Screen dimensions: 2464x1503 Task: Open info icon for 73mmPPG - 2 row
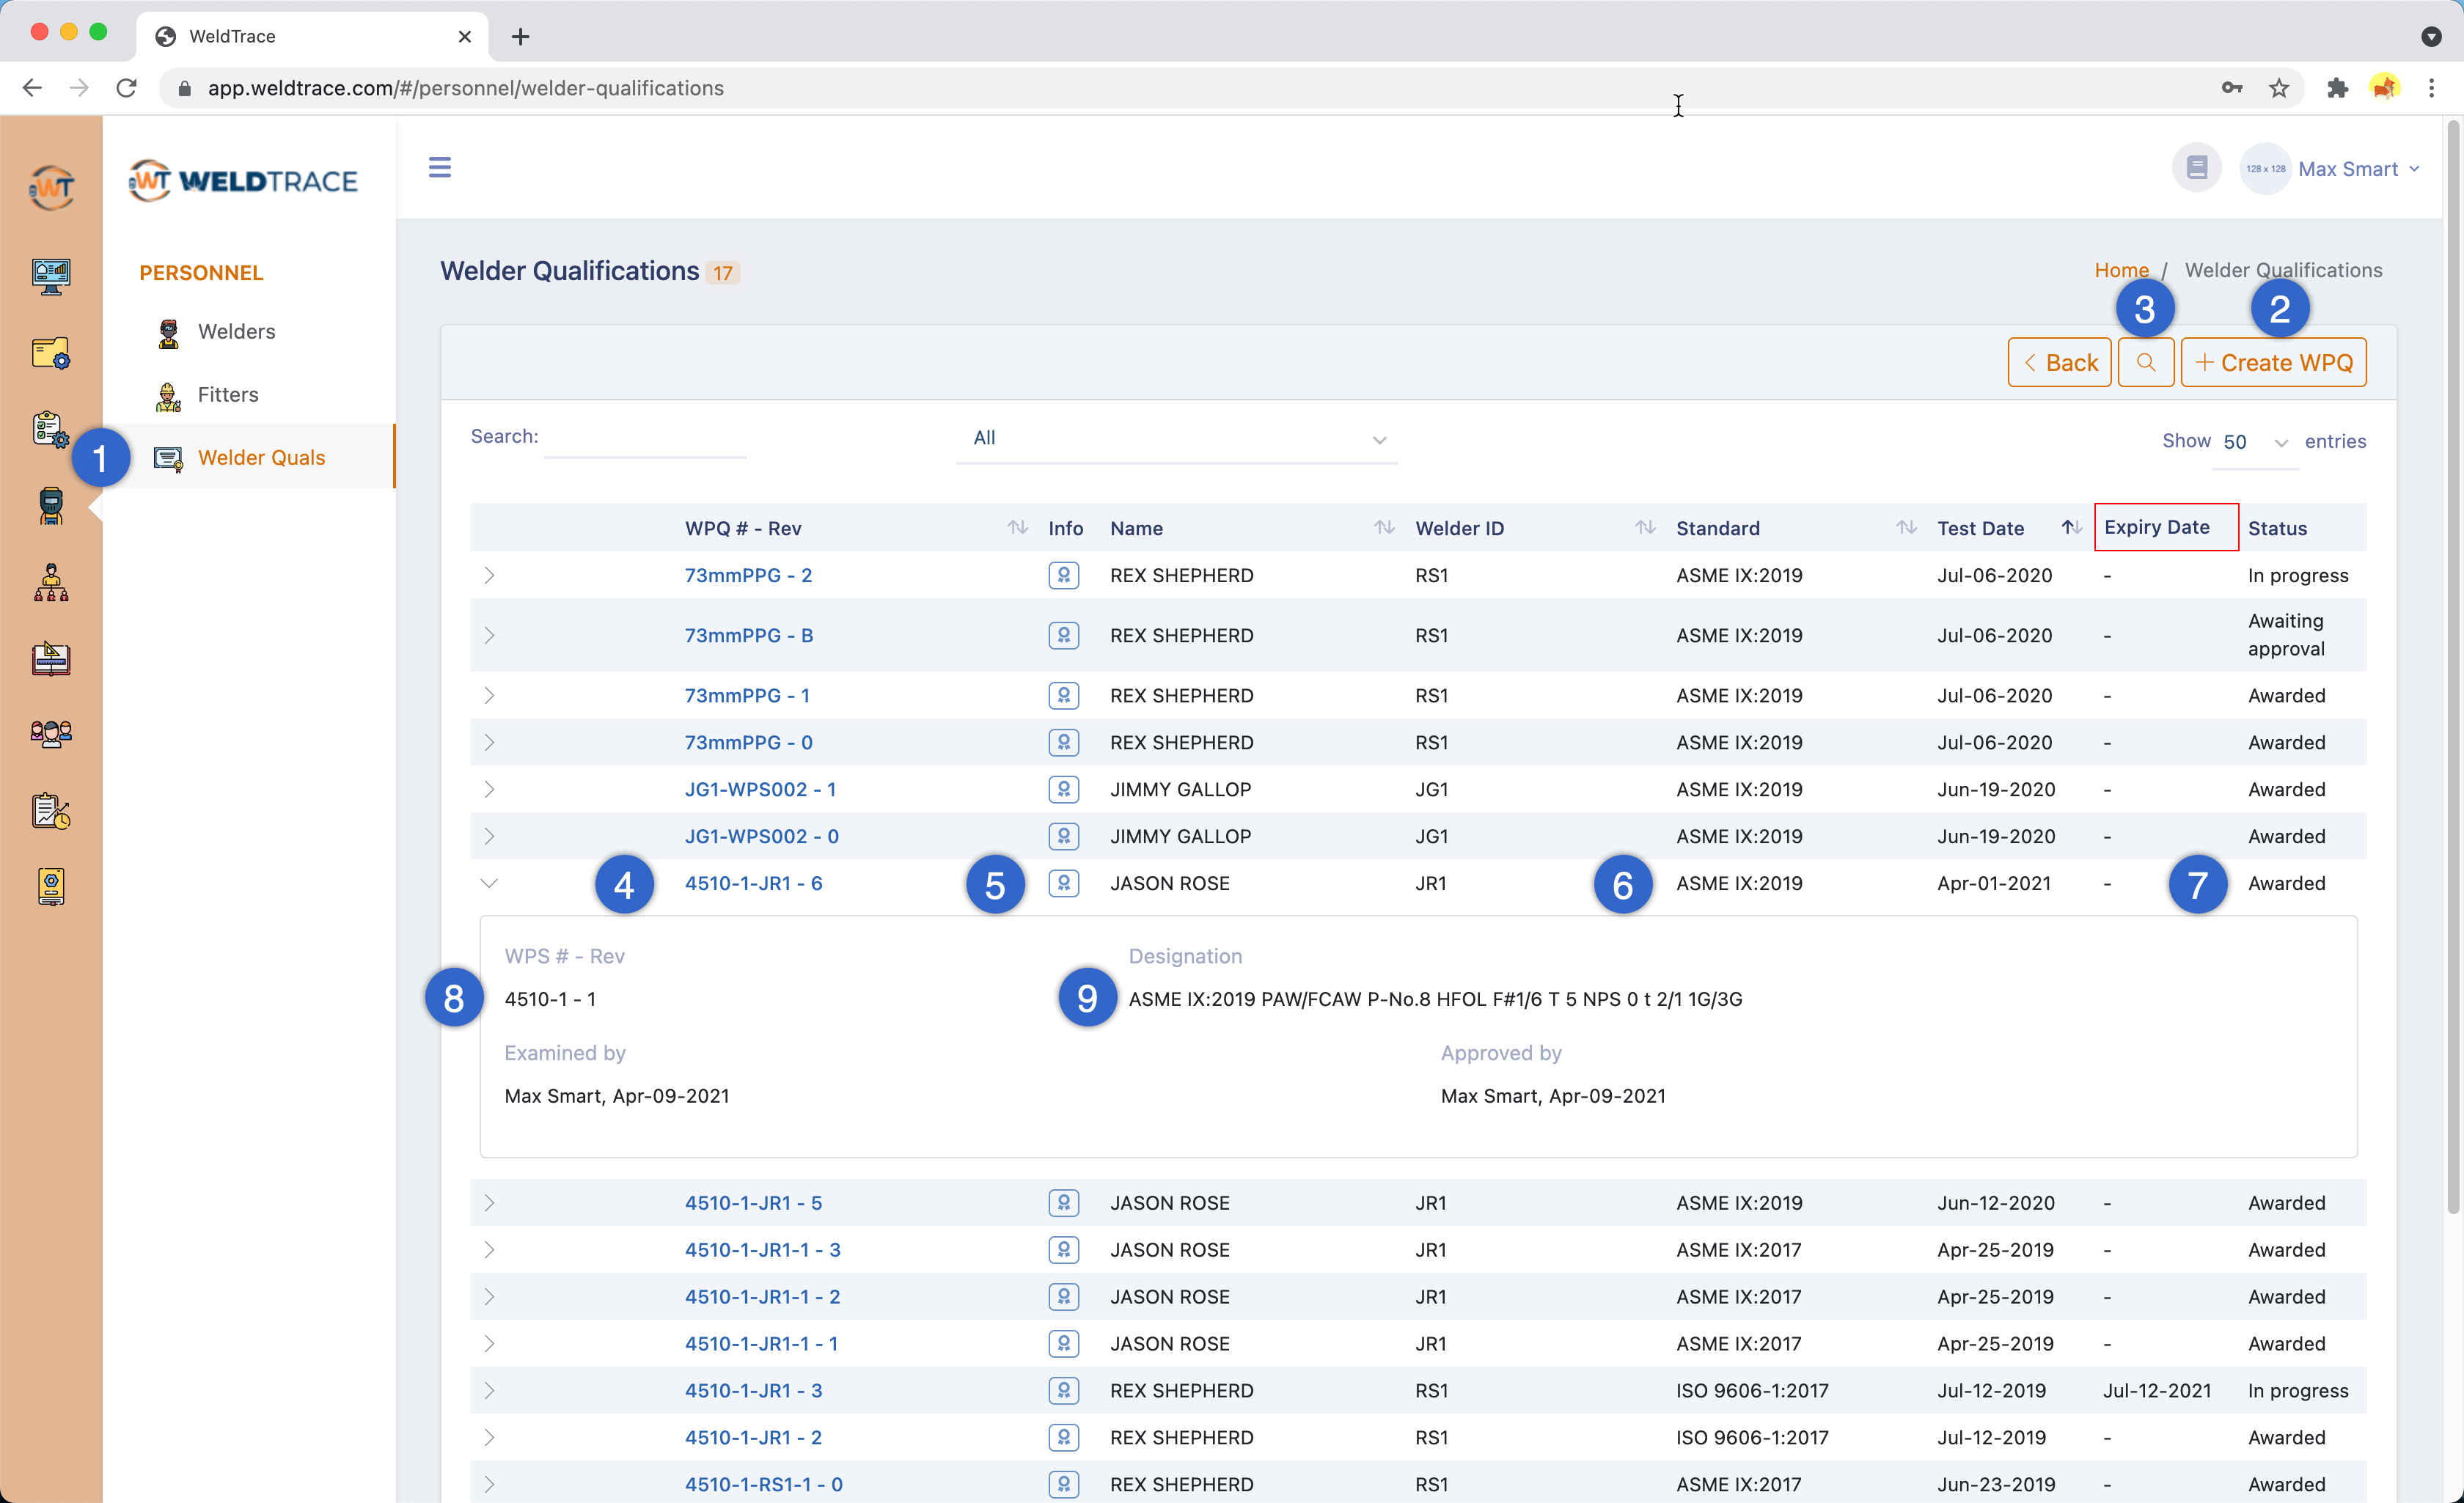(1063, 575)
